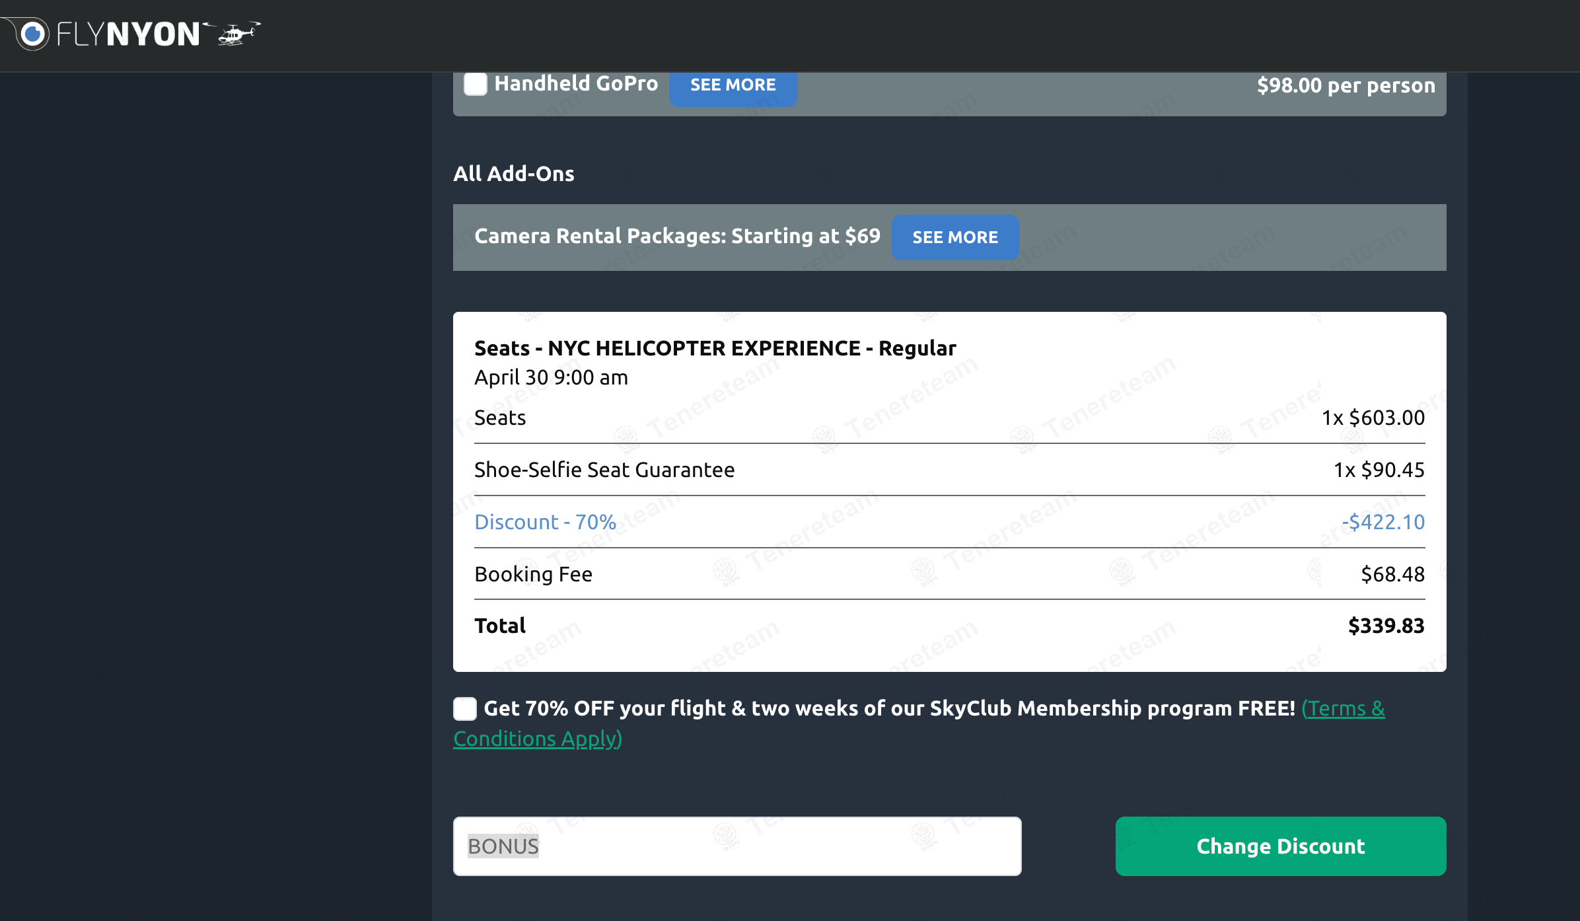Viewport: 1580px width, 921px height.
Task: Click the 'Handheld GoPro' label text
Action: coord(577,84)
